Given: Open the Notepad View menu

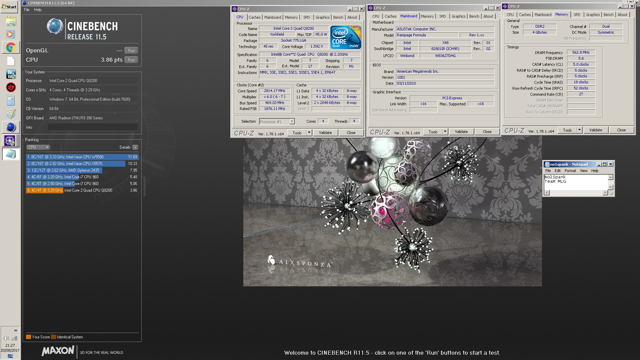Looking at the screenshot, I should (x=584, y=171).
